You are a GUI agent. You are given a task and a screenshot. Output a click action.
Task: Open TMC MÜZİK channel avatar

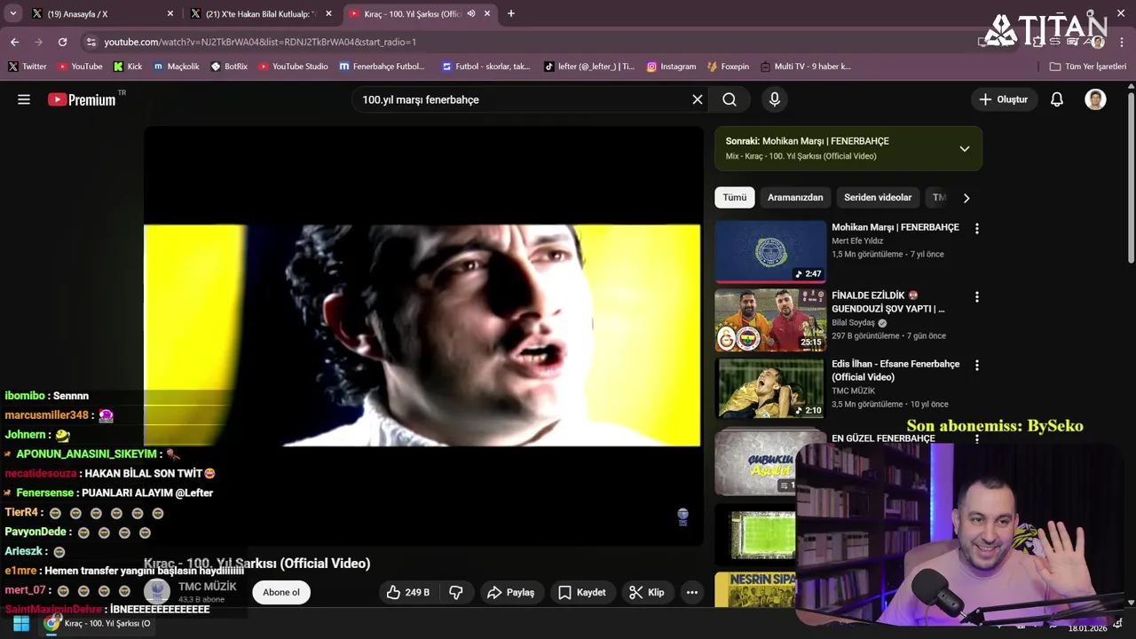pyautogui.click(x=157, y=592)
